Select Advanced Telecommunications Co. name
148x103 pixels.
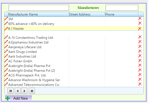coord(34,85)
